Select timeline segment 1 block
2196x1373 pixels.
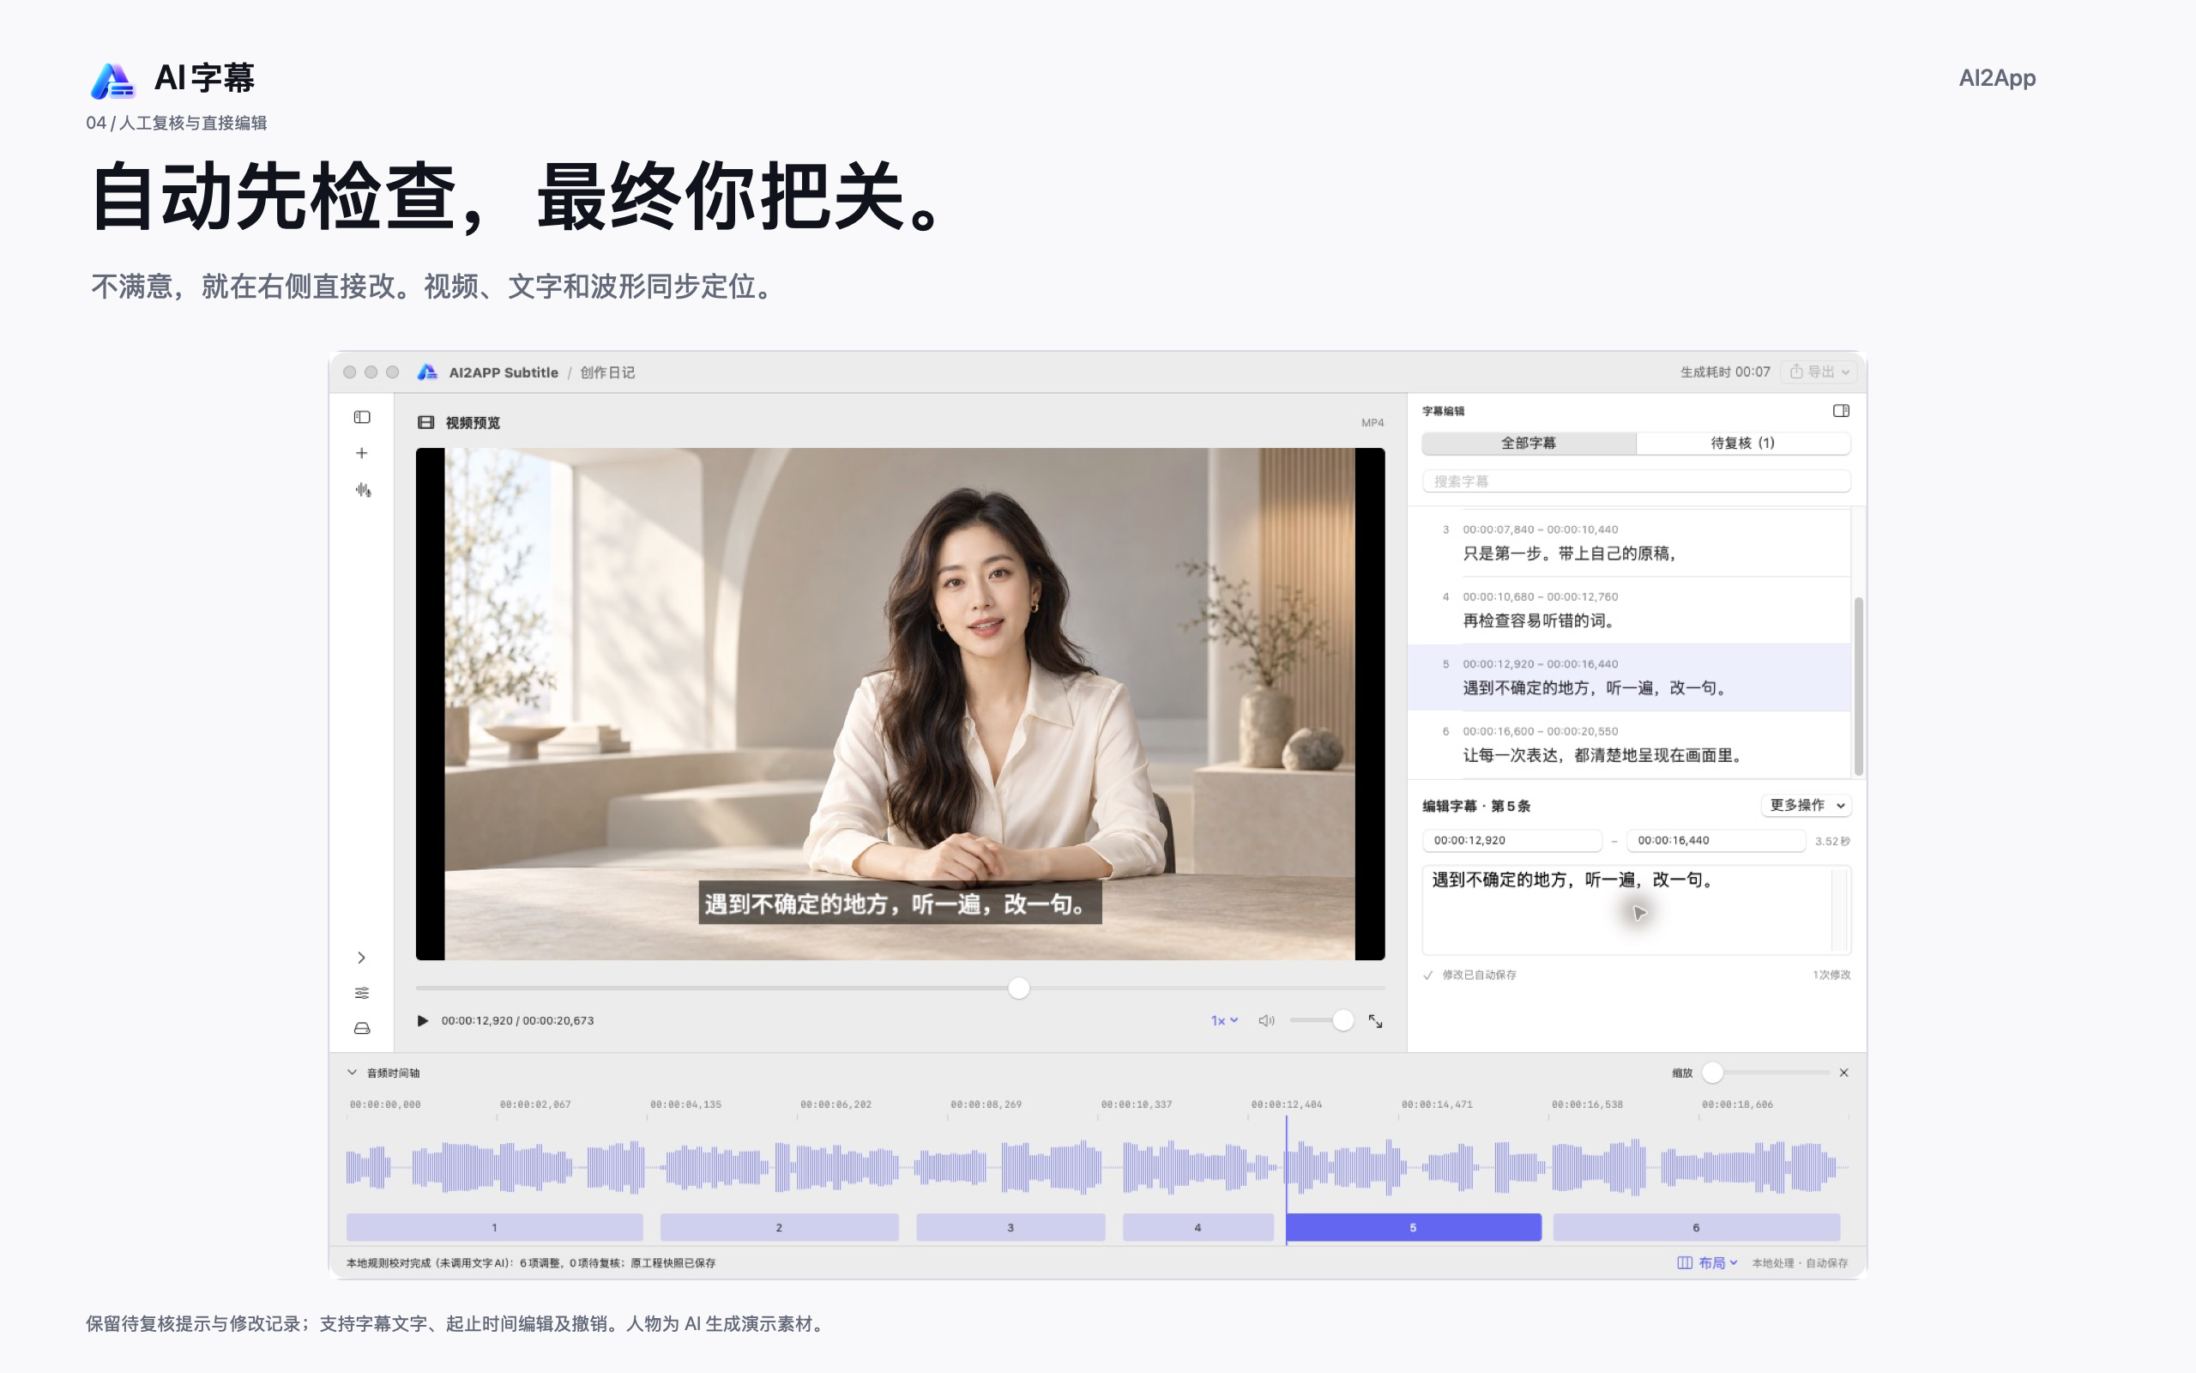coord(495,1227)
